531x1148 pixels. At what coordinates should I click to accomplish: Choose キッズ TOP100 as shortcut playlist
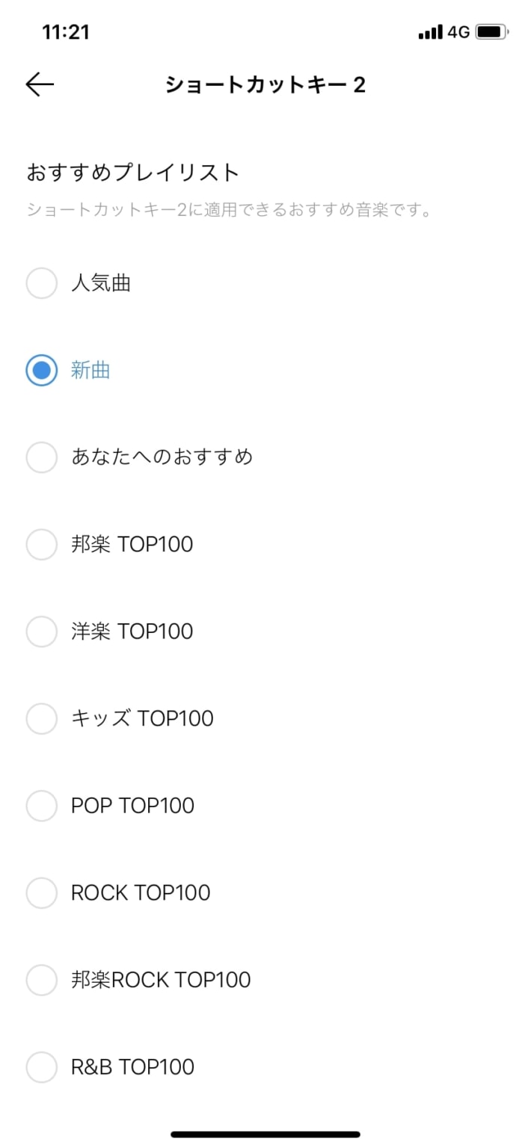tap(41, 718)
